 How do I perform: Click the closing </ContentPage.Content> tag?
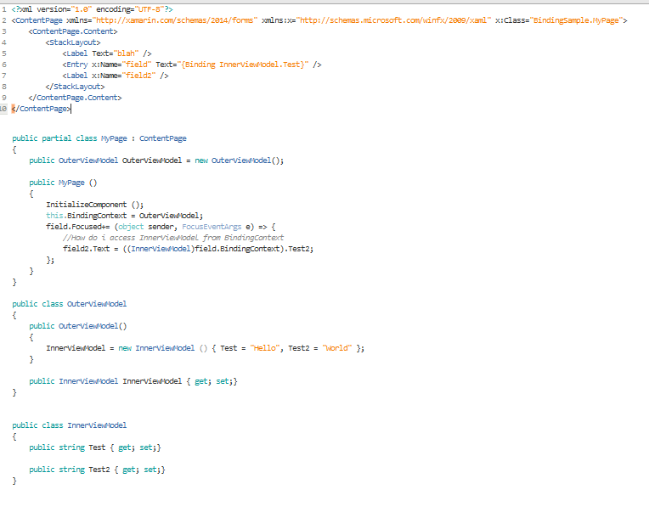pos(76,98)
